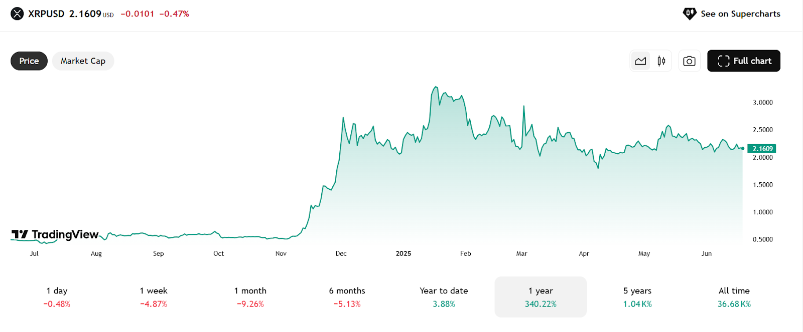The image size is (803, 332).
Task: Switch to Market Cap tab
Action: [83, 61]
